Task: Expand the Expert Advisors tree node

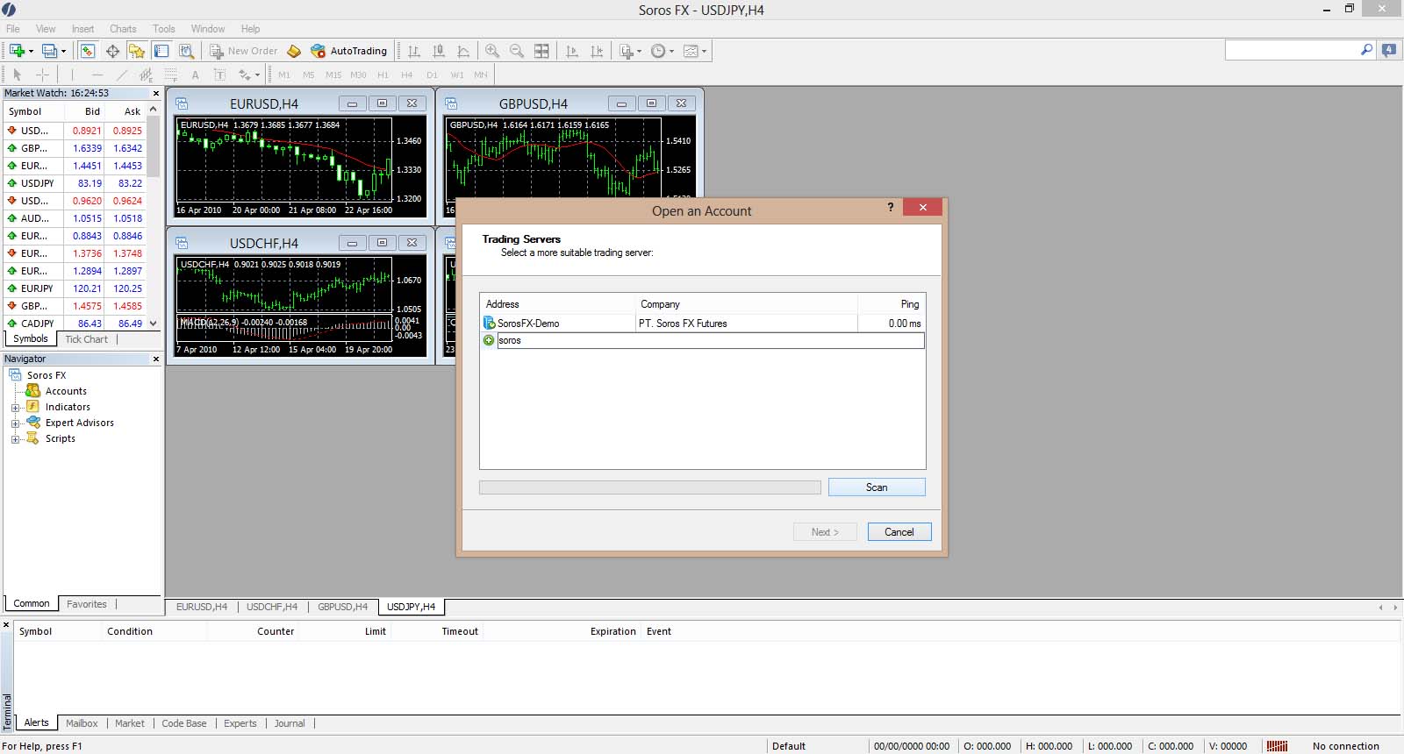Action: coord(15,423)
